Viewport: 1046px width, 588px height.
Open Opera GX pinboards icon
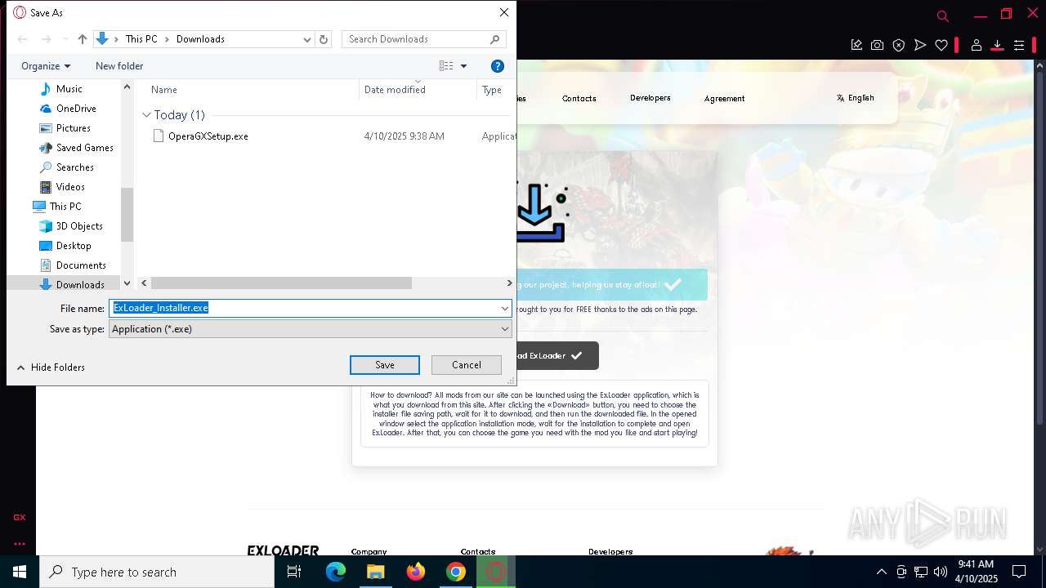click(x=856, y=46)
